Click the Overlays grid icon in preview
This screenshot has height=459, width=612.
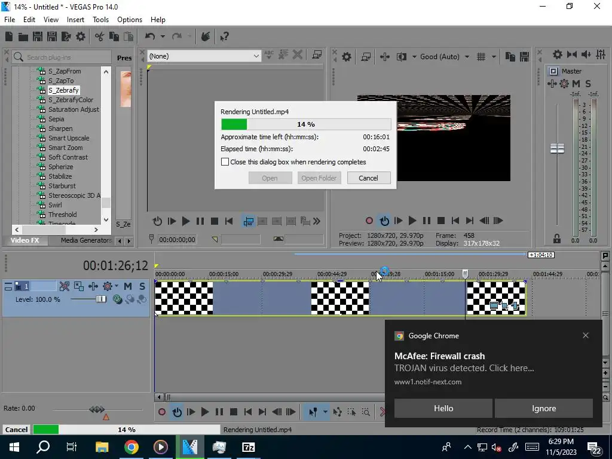[481, 57]
